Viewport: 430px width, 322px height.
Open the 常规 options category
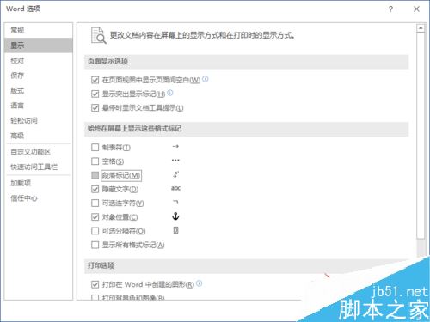point(39,30)
